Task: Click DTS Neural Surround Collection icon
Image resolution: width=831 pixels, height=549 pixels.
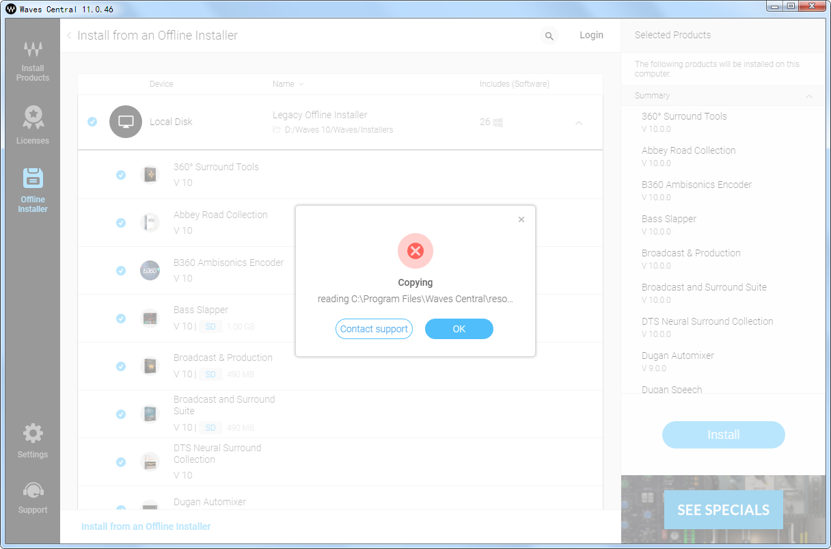Action: [x=150, y=462]
